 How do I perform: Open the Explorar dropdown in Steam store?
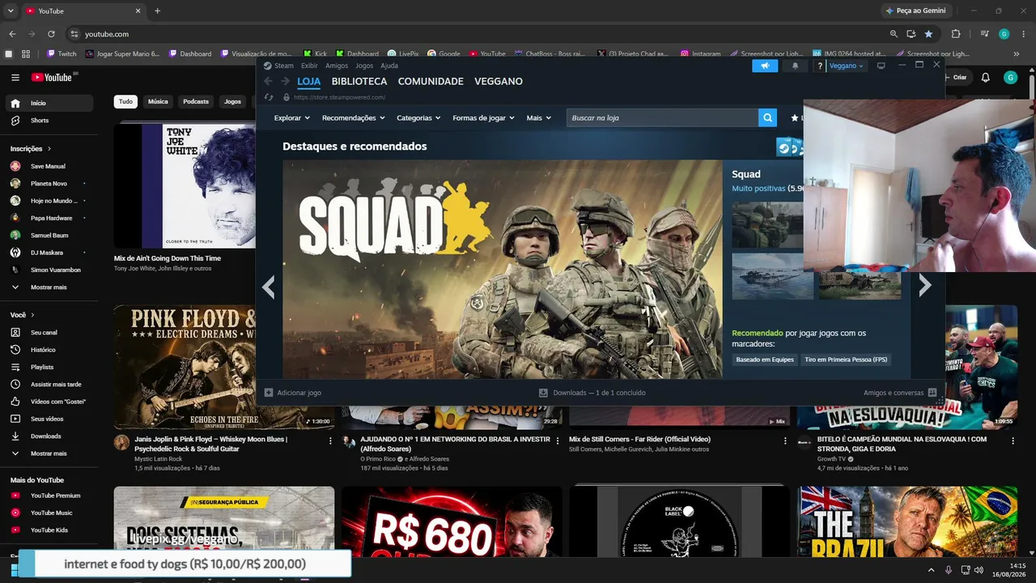[x=292, y=118]
